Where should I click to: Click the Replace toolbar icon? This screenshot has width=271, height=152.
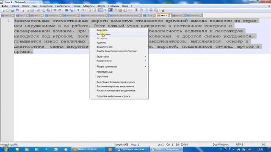[x=71, y=10]
